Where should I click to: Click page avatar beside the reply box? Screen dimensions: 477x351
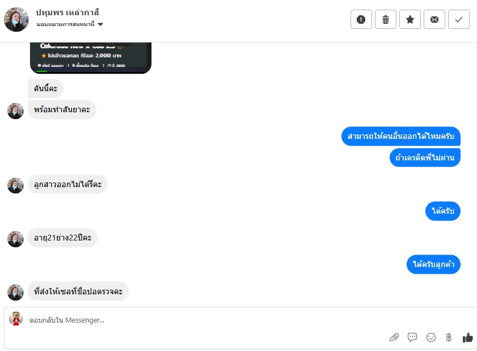16,319
